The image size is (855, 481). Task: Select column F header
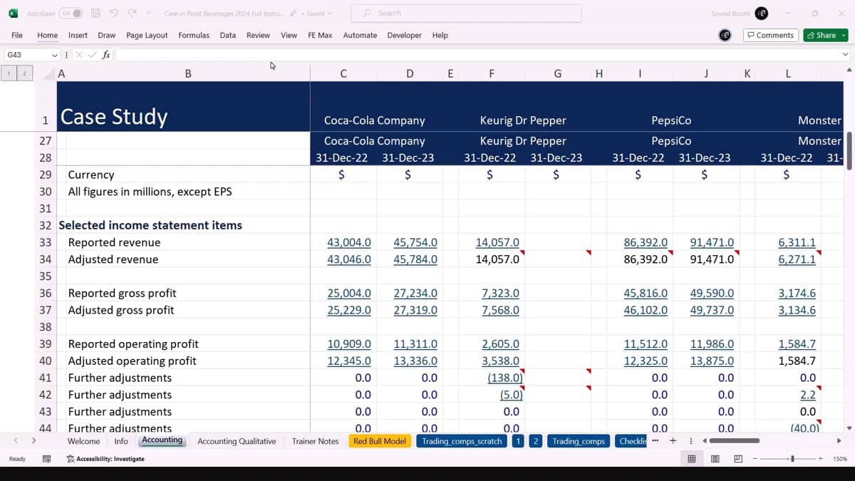tap(492, 73)
